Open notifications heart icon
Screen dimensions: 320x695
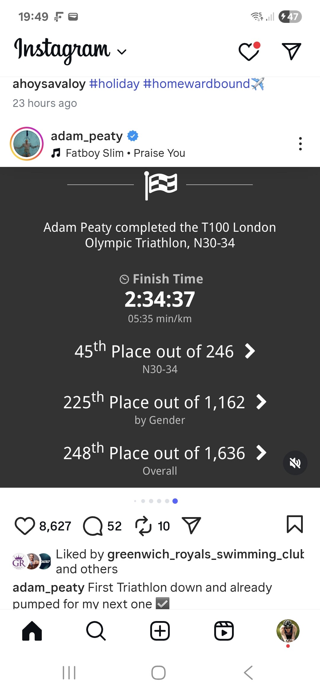pos(249,52)
